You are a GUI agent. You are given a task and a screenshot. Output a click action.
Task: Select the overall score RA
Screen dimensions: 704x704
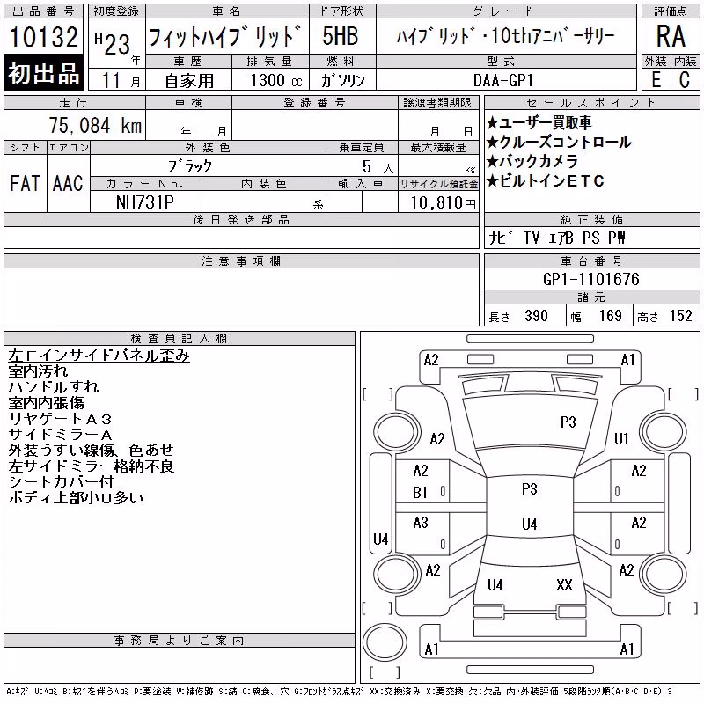point(671,36)
